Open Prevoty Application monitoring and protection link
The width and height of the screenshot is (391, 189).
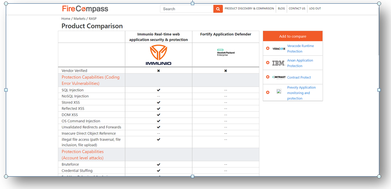pos(301,93)
